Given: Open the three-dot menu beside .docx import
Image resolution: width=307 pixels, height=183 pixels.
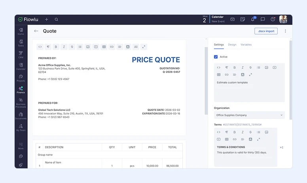Looking at the screenshot, I should tap(285, 31).
